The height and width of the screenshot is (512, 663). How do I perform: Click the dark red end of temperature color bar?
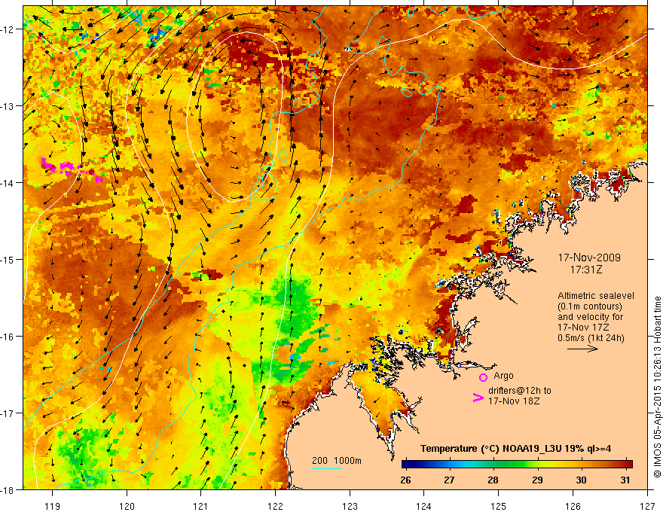point(628,465)
